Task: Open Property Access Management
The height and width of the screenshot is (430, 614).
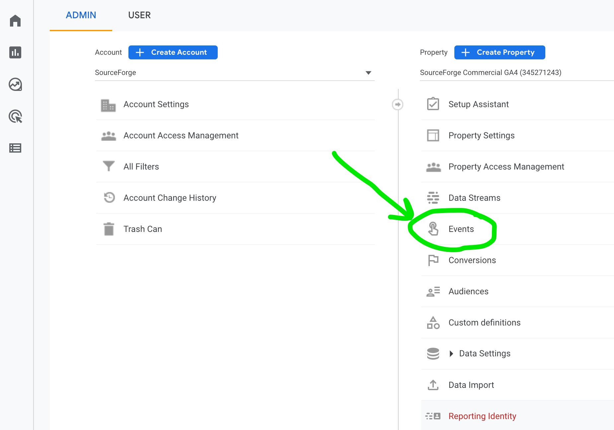Action: click(506, 167)
